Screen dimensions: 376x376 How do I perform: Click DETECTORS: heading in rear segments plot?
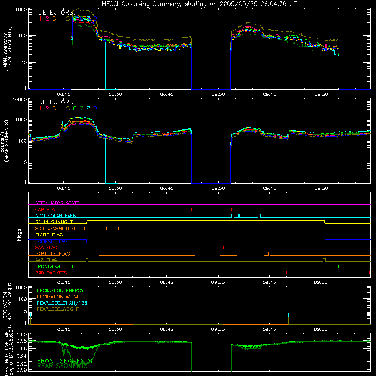(57, 102)
